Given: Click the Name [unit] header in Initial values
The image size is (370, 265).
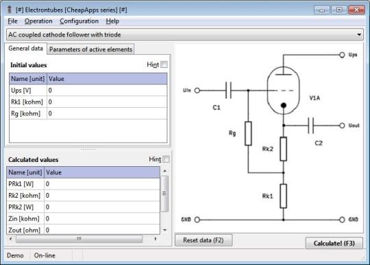Looking at the screenshot, I should pos(28,79).
